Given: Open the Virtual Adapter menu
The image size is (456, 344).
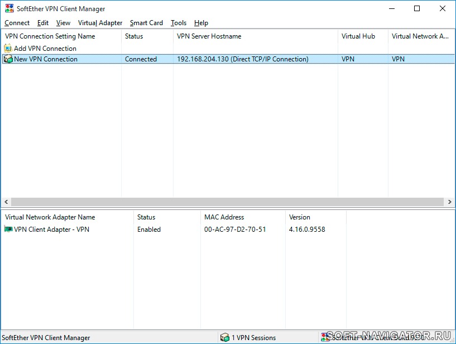Looking at the screenshot, I should 100,23.
